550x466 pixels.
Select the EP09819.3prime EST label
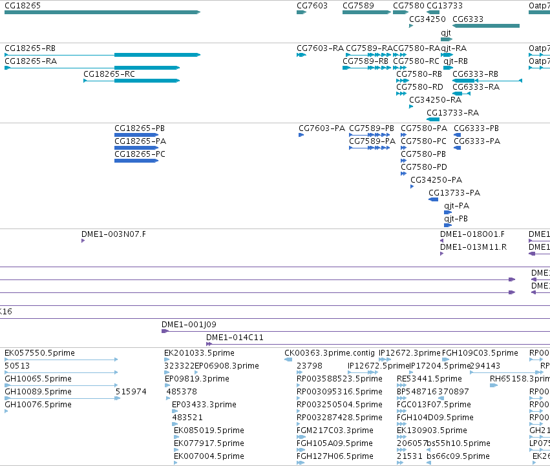tap(197, 379)
